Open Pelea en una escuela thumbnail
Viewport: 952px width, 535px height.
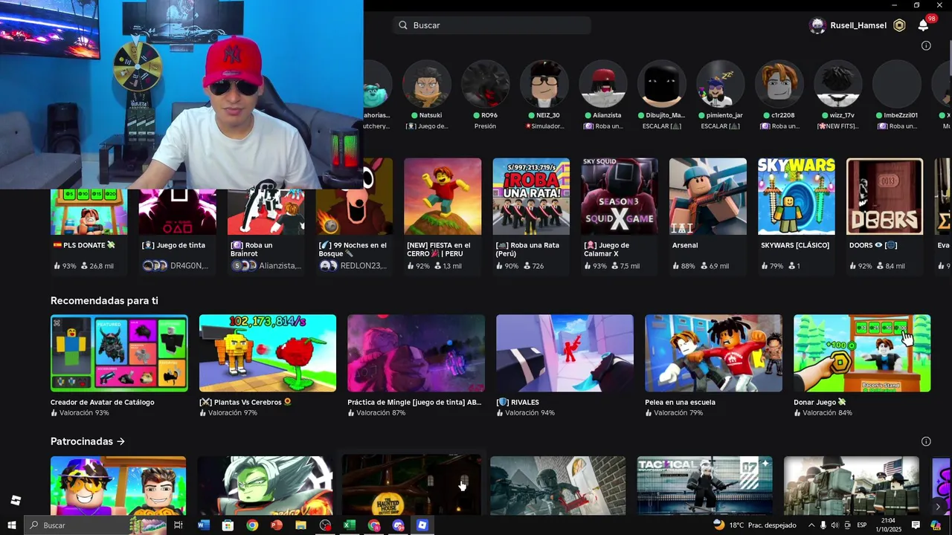pos(714,353)
